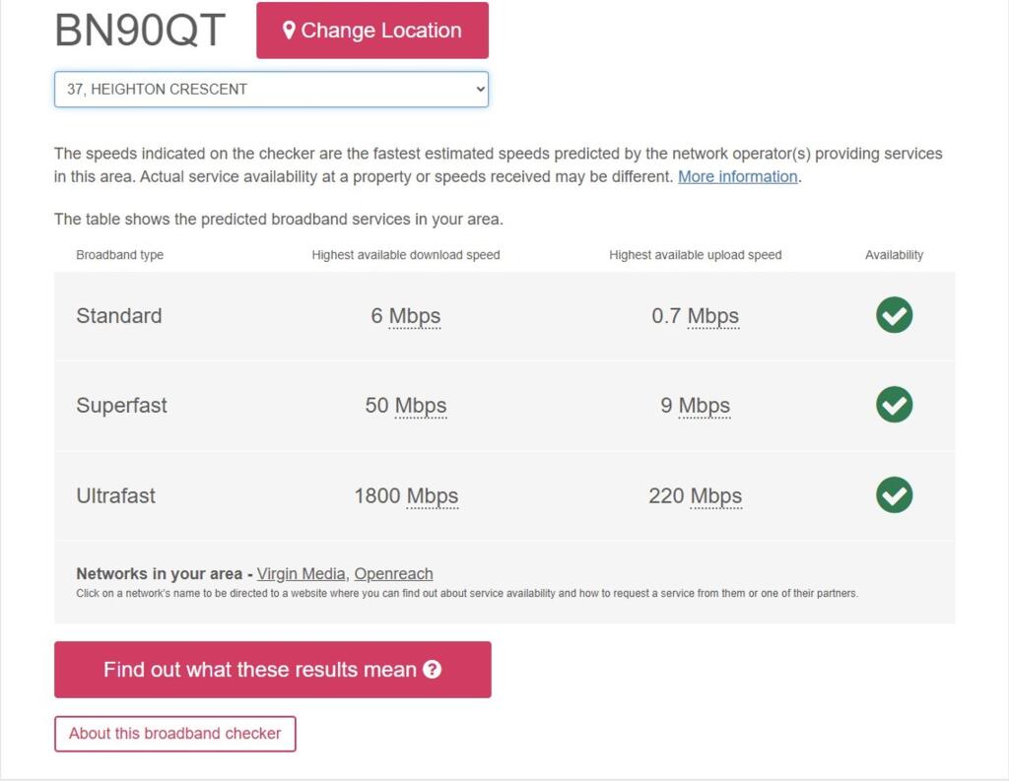Click Mbps abbreviation beside 1800 download speed
Viewport: 1009px width, 781px height.
[x=433, y=496]
